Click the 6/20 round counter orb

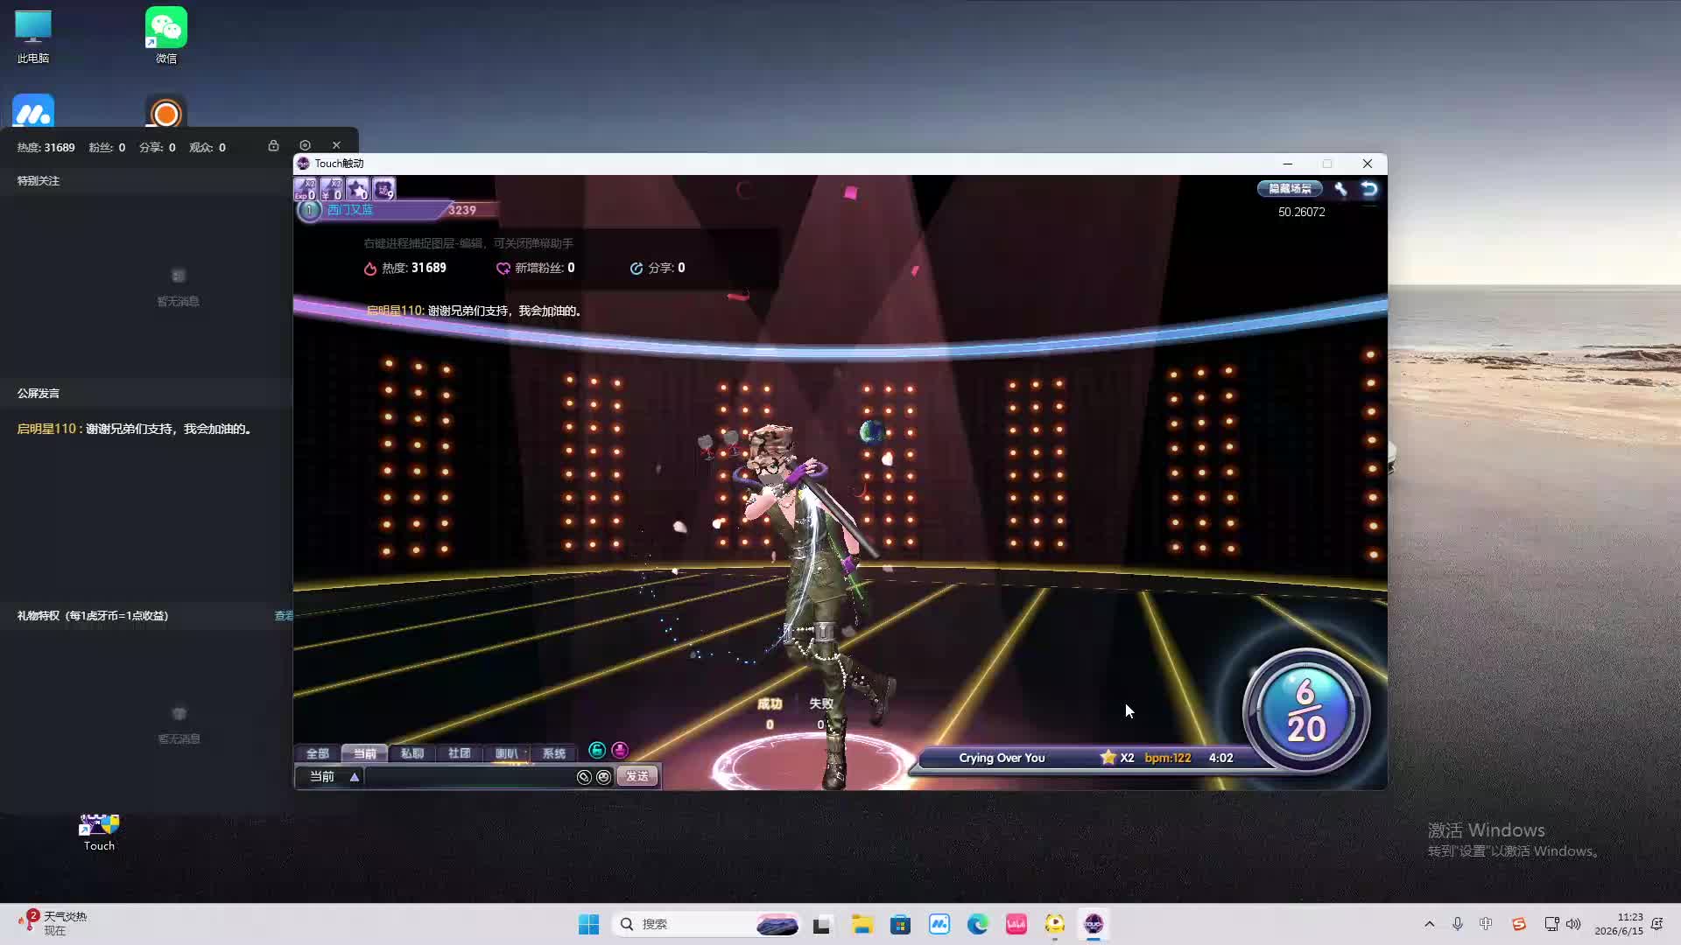point(1305,710)
